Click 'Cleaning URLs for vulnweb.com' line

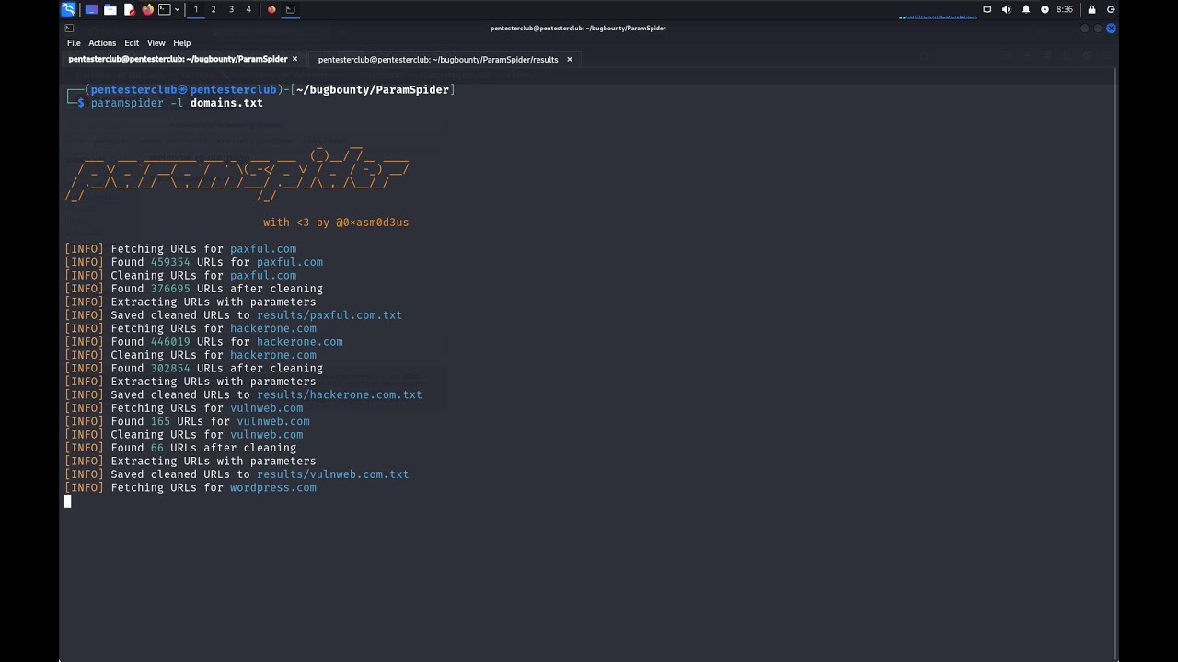pos(184,435)
